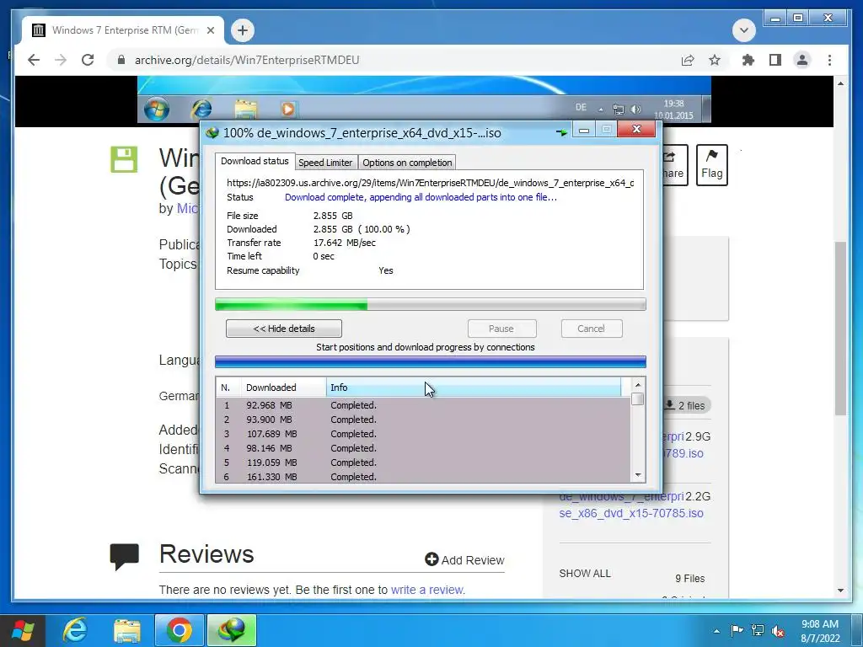Open Chrome profile avatar
Screen dimensions: 863x647
802,60
